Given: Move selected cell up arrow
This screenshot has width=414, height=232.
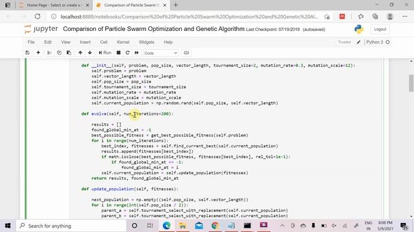Looking at the screenshot, I should click(x=80, y=53).
